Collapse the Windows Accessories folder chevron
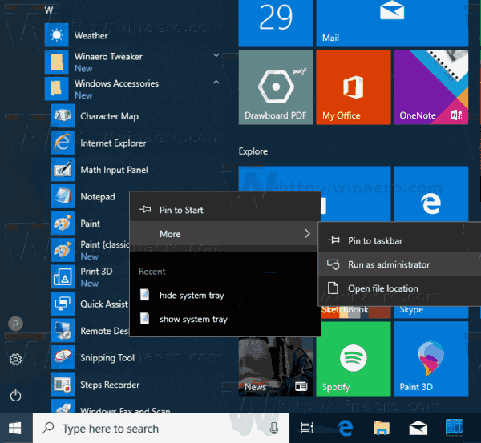This screenshot has width=481, height=443. pyautogui.click(x=216, y=83)
